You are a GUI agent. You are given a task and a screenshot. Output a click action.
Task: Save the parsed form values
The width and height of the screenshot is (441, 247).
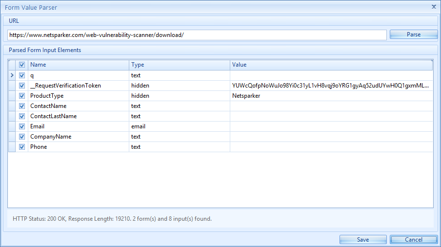(x=362, y=239)
